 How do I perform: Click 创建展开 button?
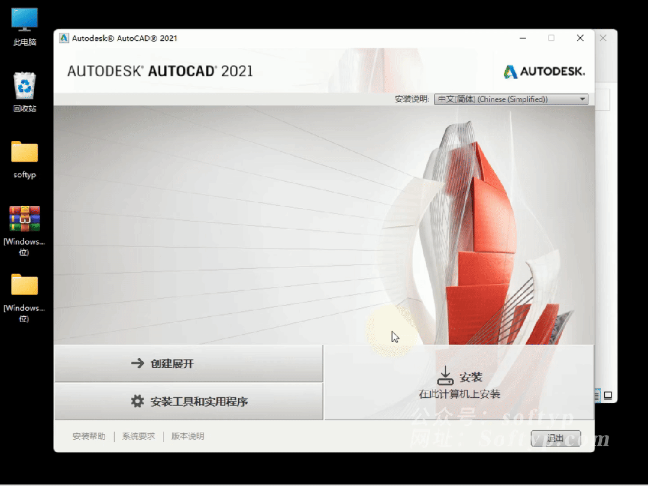click(189, 363)
